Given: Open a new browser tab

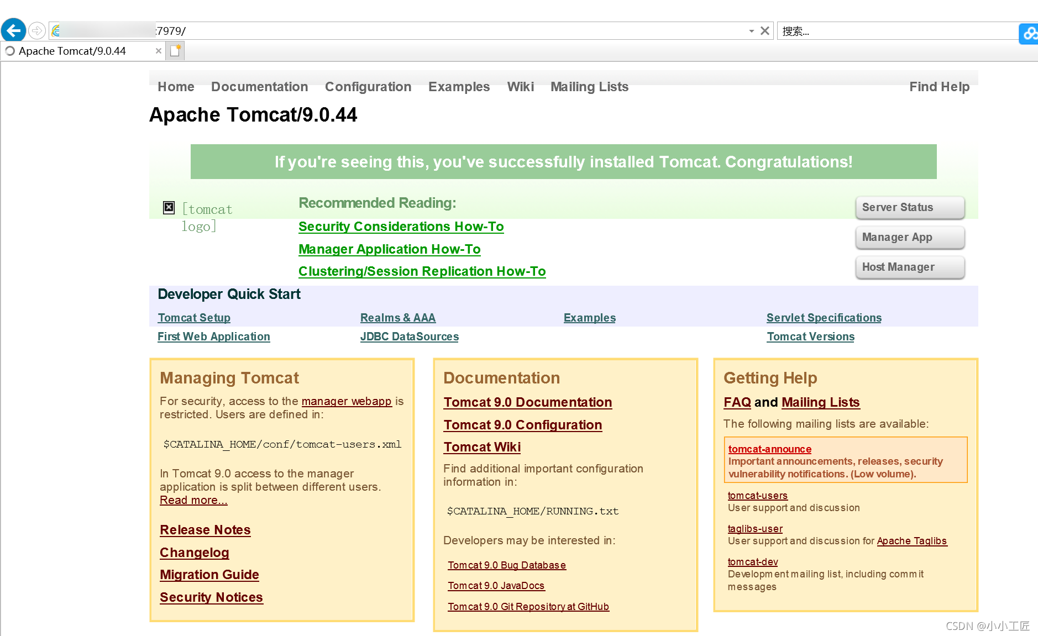Looking at the screenshot, I should click(176, 51).
